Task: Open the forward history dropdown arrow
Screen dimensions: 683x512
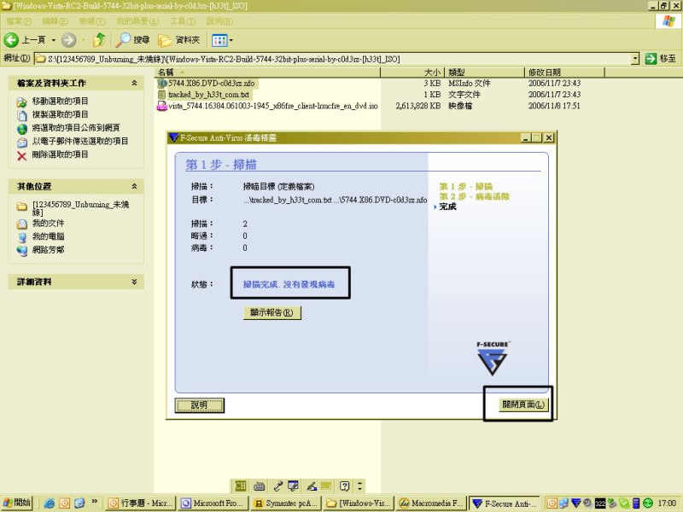Action: click(x=83, y=40)
